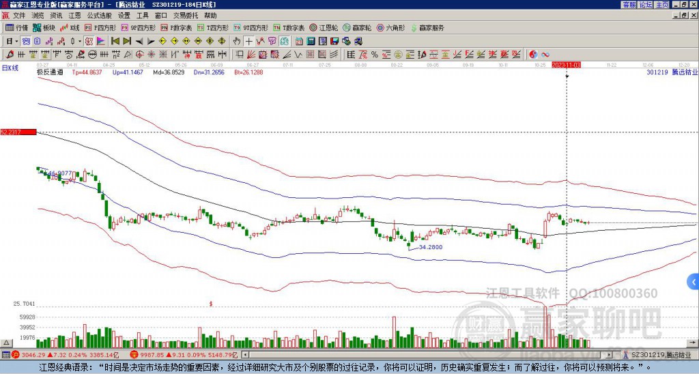Click the Tp=44.8637 indicator value
The height and width of the screenshot is (374, 699).
tap(87, 72)
